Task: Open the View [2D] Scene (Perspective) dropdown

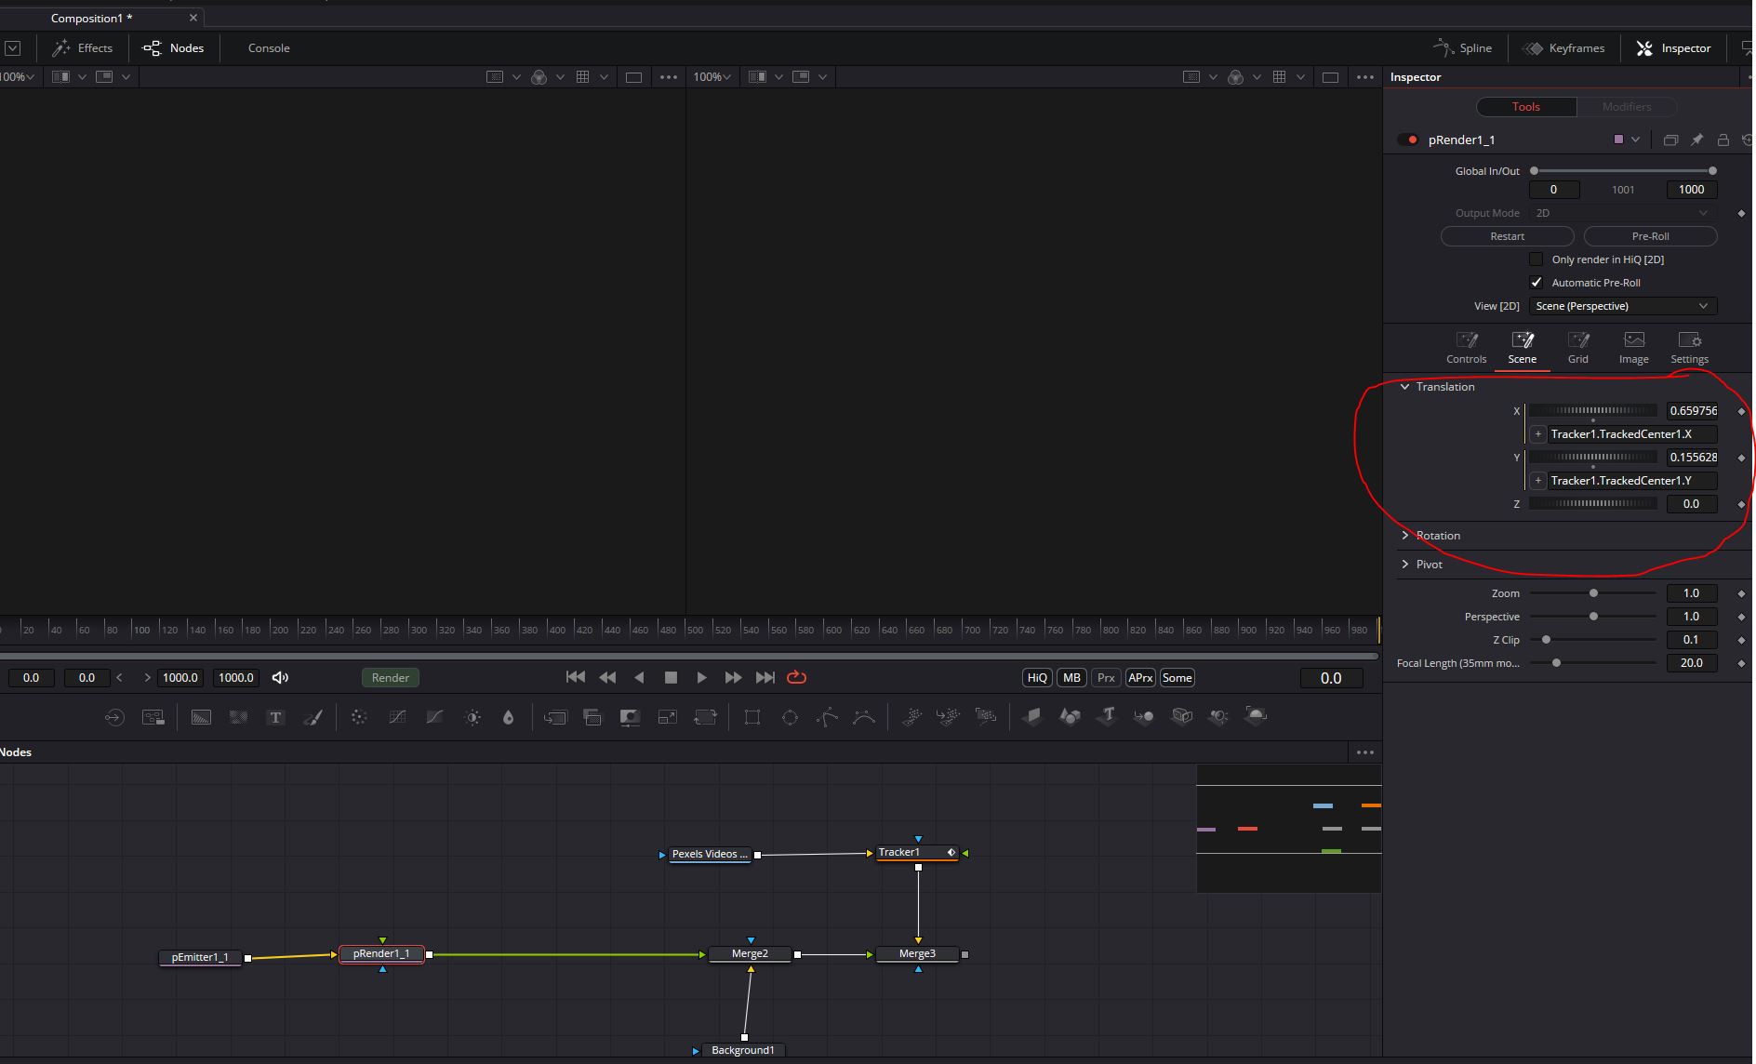Action: (x=1623, y=306)
